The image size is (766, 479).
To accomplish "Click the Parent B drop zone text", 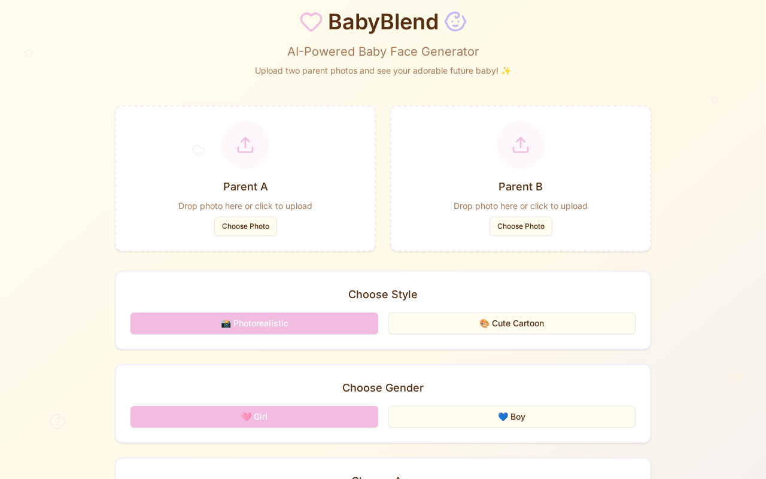I will 521,206.
